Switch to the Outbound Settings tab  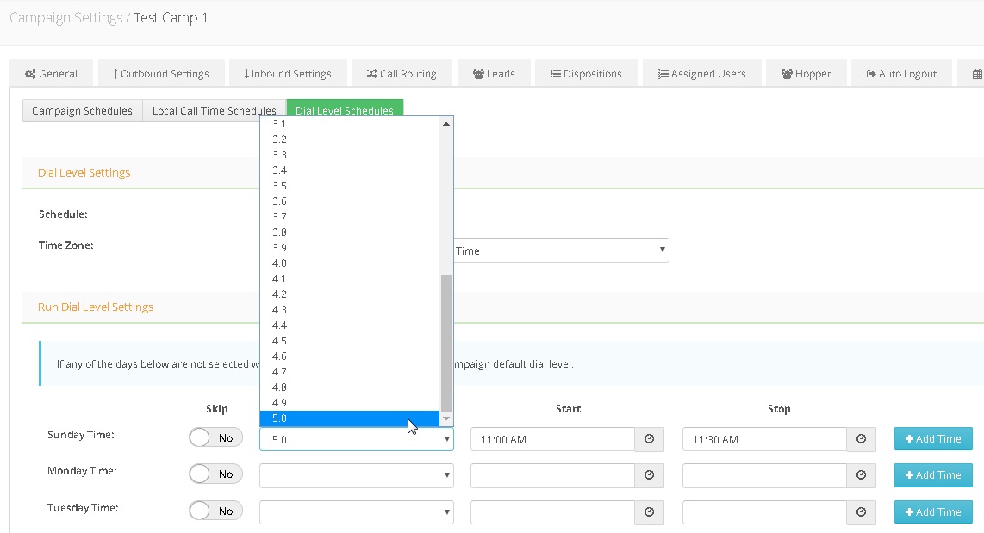pos(161,74)
